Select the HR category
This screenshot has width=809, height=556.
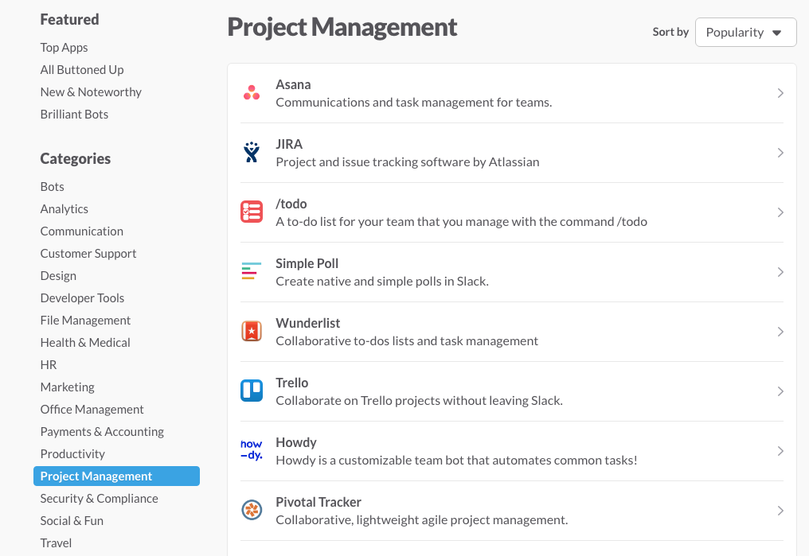[x=49, y=364]
